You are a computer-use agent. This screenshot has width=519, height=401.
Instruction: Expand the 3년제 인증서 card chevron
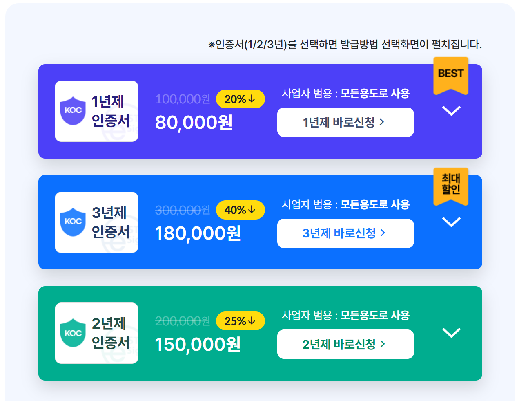point(451,222)
